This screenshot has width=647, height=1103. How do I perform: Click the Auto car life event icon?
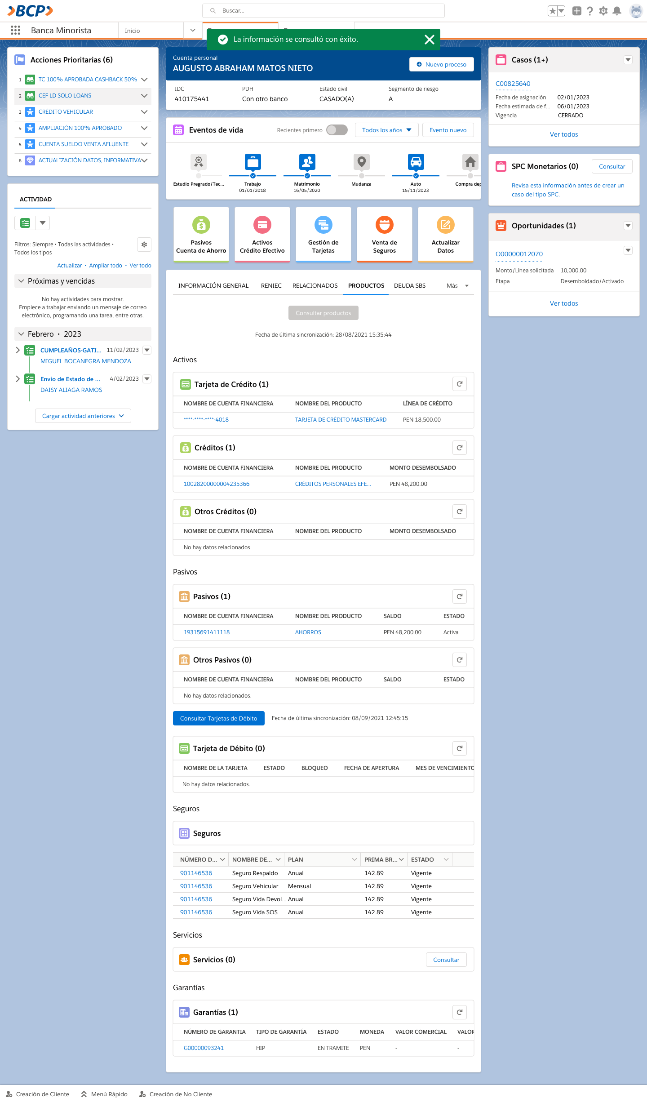(416, 162)
